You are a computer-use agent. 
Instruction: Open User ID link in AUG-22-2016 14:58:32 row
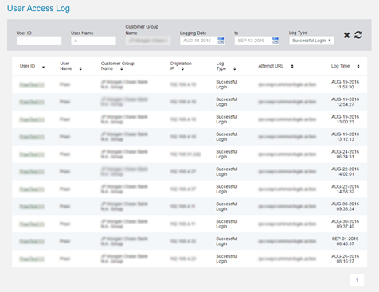click(x=32, y=189)
